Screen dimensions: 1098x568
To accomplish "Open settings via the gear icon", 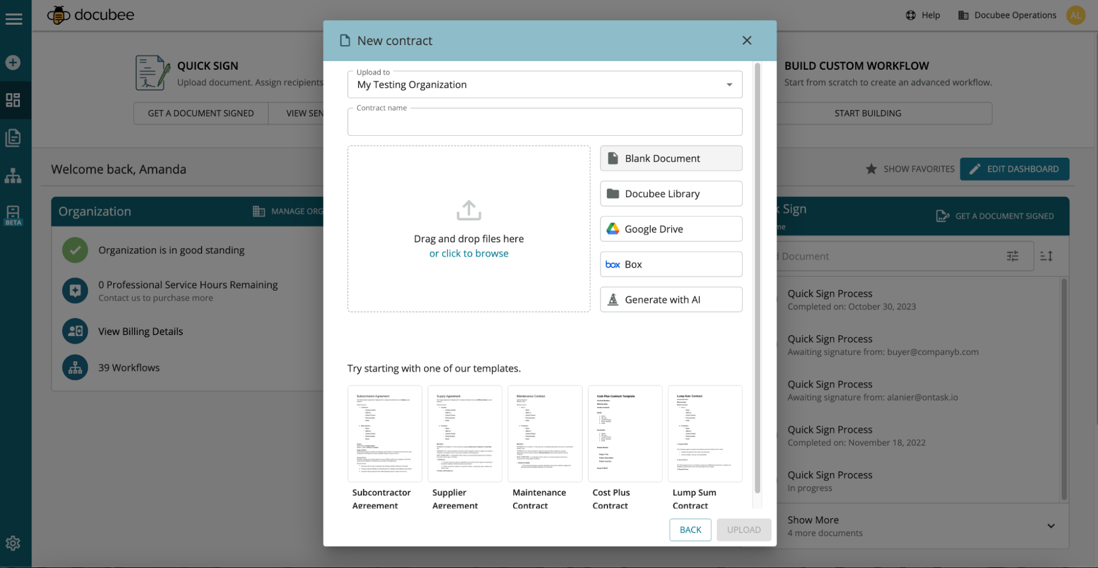I will pyautogui.click(x=13, y=543).
